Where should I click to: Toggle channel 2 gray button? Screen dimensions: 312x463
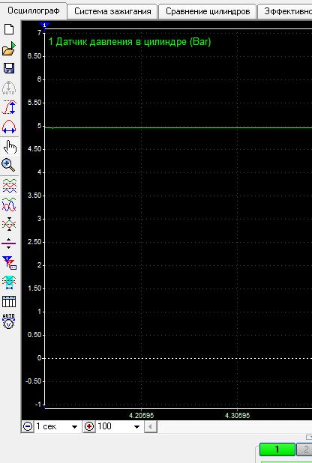tap(304, 450)
